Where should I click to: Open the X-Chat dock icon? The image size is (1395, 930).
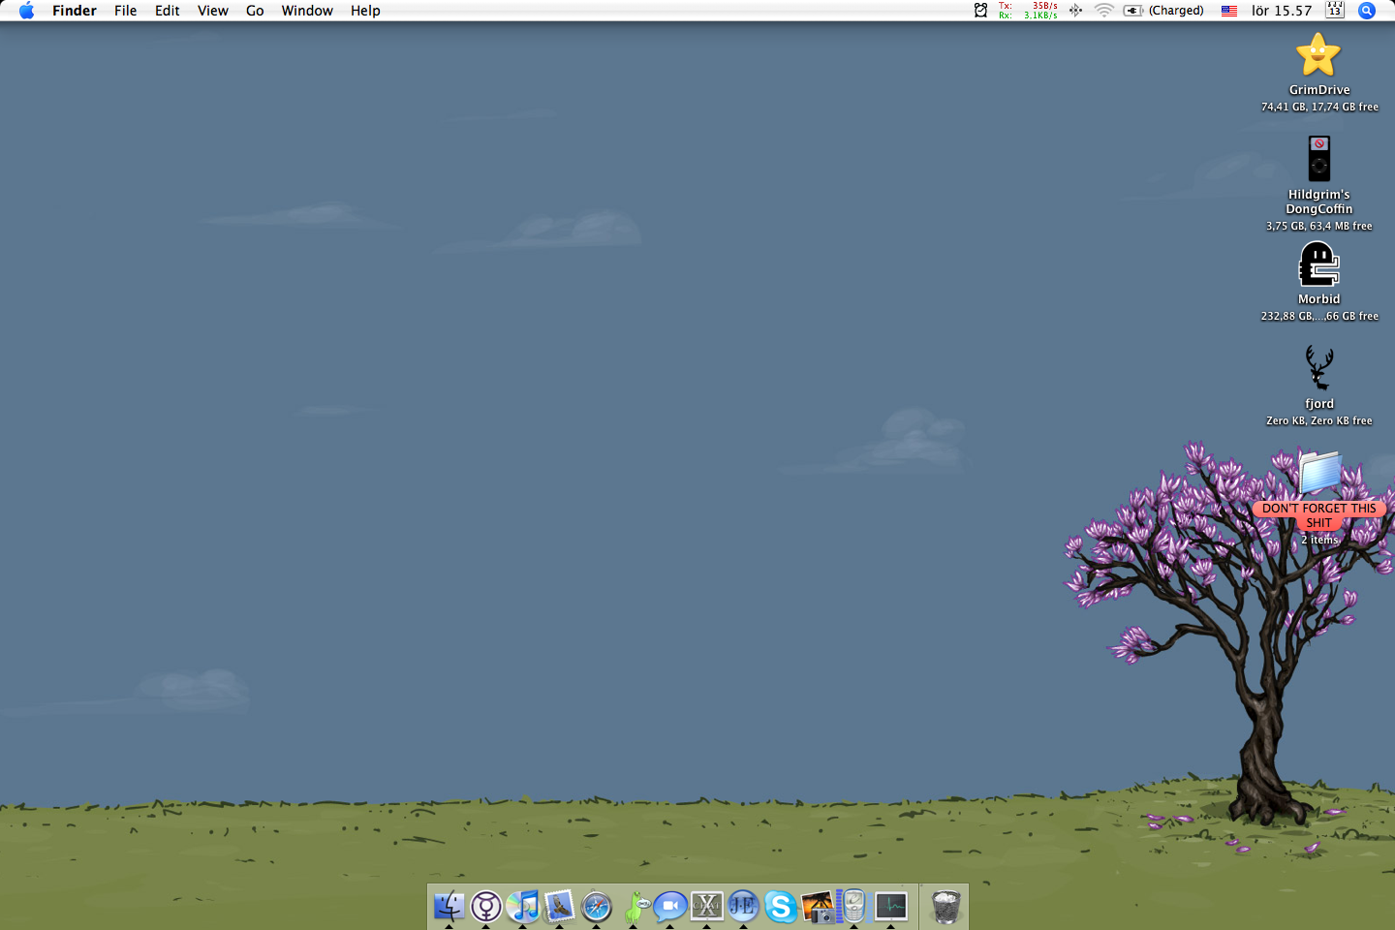[707, 906]
